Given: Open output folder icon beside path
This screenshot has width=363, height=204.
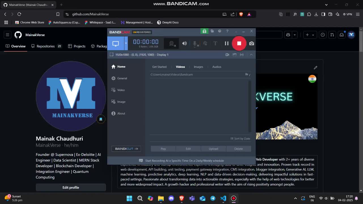Looking at the screenshot, I should pos(247,75).
